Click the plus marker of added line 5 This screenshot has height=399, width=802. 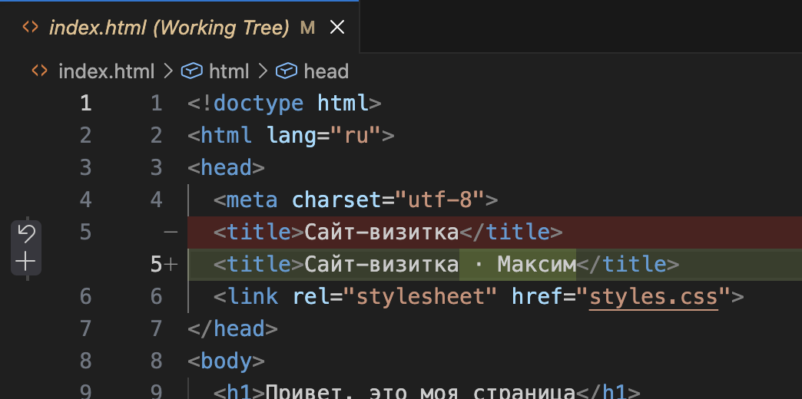[171, 265]
